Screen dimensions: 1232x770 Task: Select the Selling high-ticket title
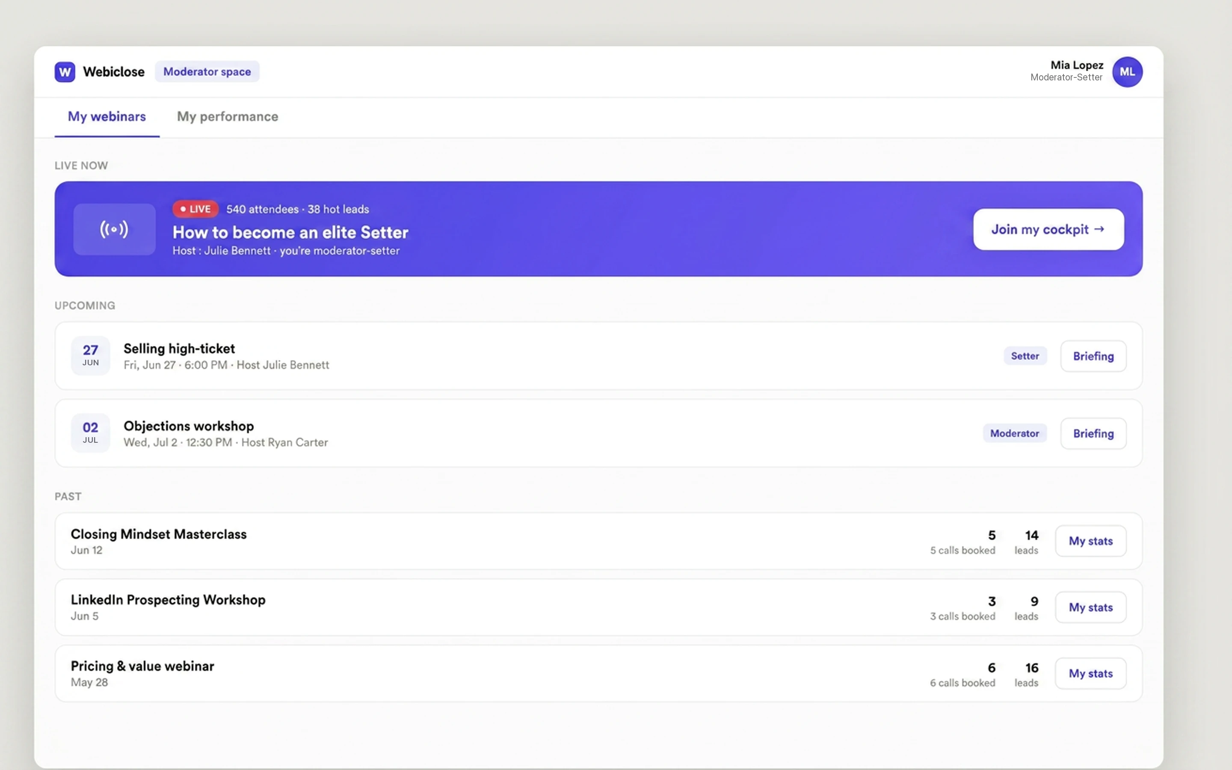click(x=179, y=349)
